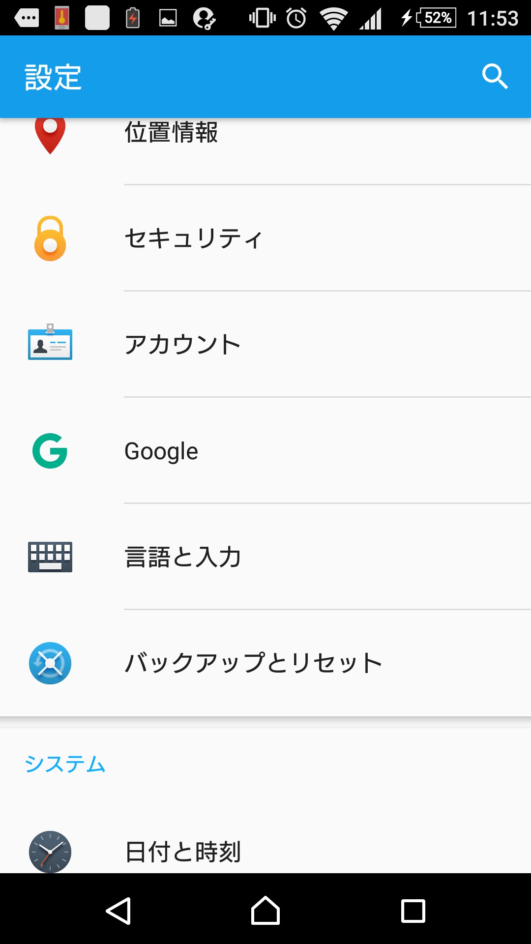
Task: Tap the green Google G icon
Action: coord(50,451)
